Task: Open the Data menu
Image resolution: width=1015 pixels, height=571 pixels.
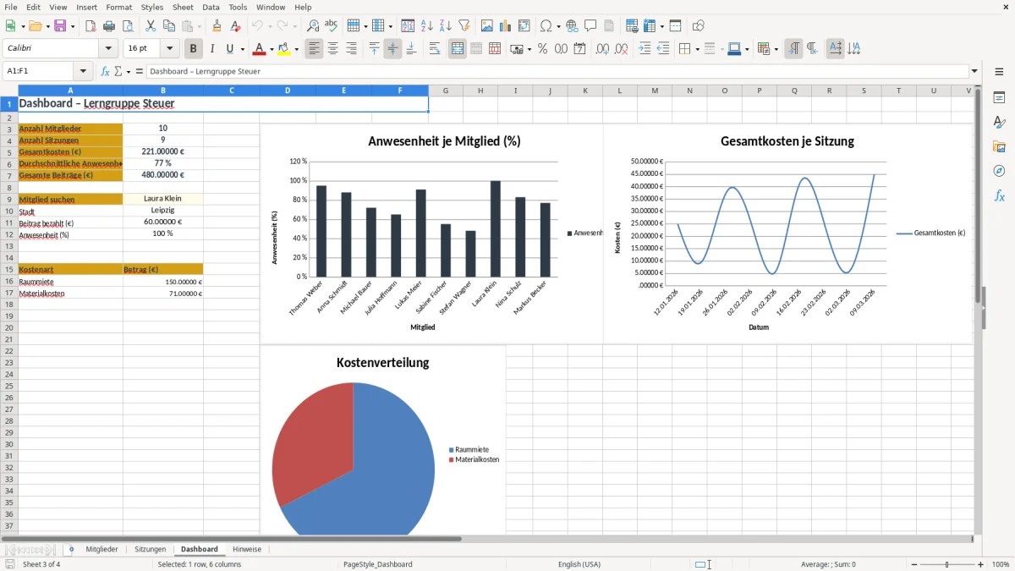Action: pos(211,7)
